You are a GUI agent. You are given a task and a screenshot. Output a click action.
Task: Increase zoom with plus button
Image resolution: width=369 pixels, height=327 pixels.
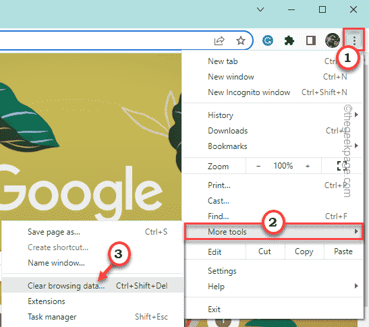[x=308, y=166]
